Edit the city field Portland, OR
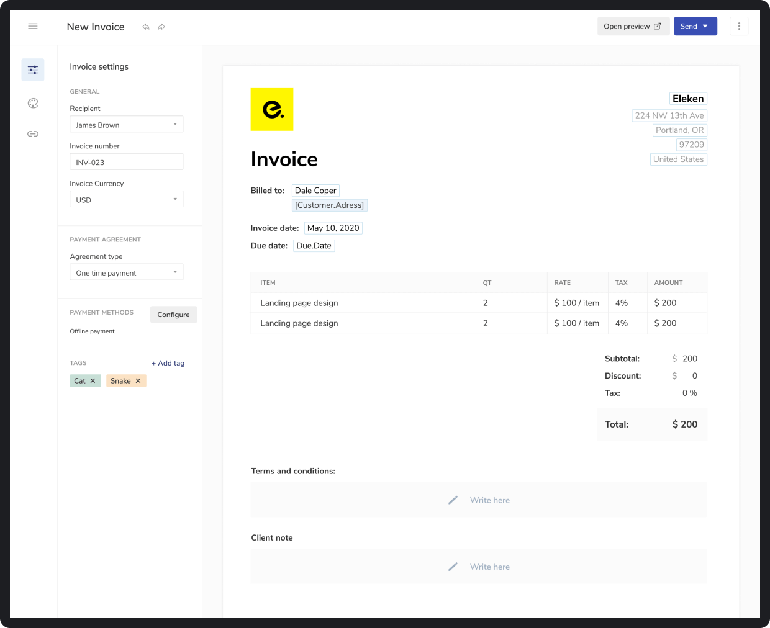The width and height of the screenshot is (770, 628). (x=680, y=130)
